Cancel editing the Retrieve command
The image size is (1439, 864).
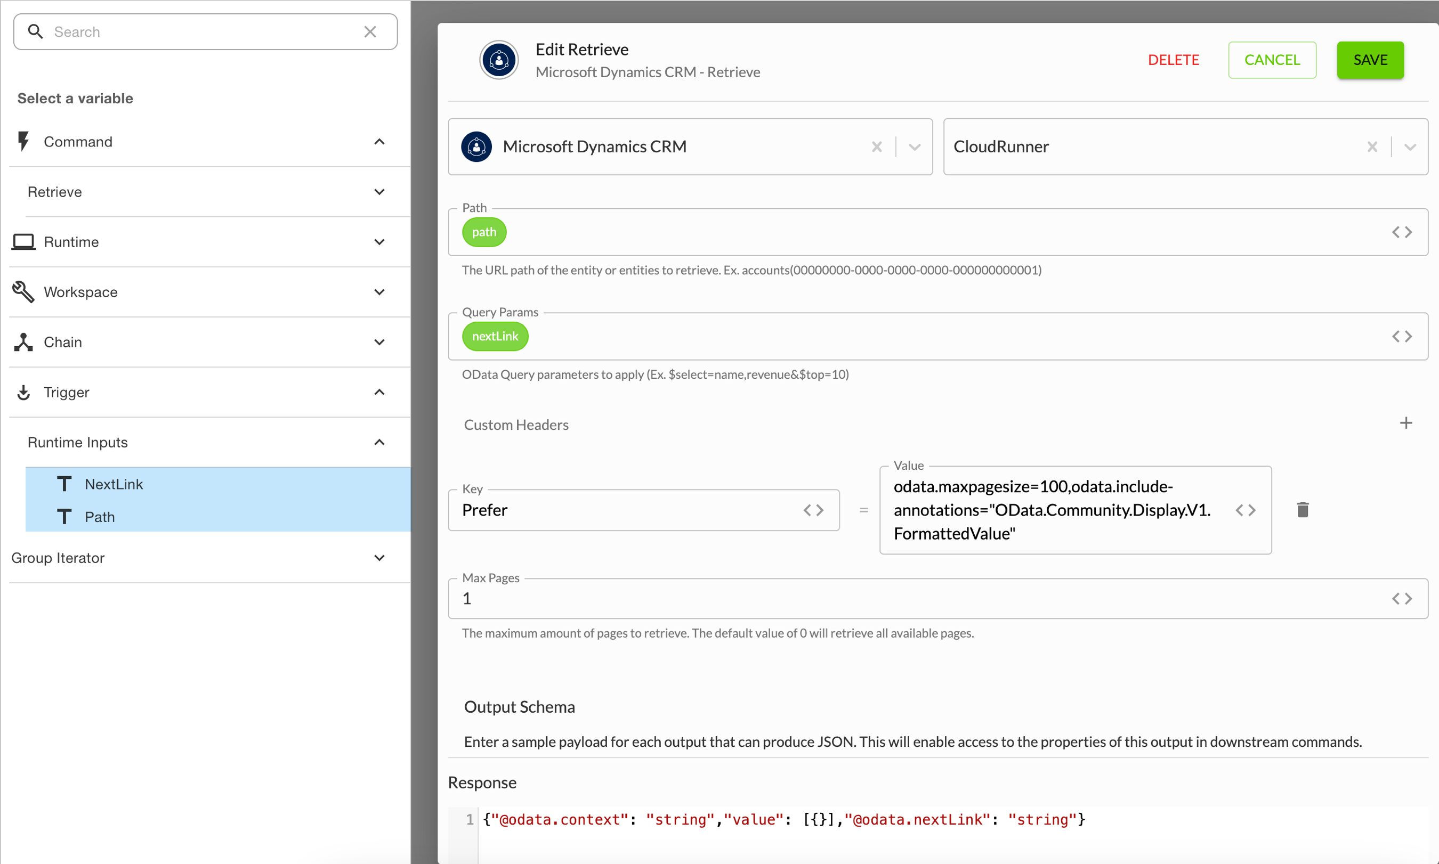click(x=1272, y=60)
